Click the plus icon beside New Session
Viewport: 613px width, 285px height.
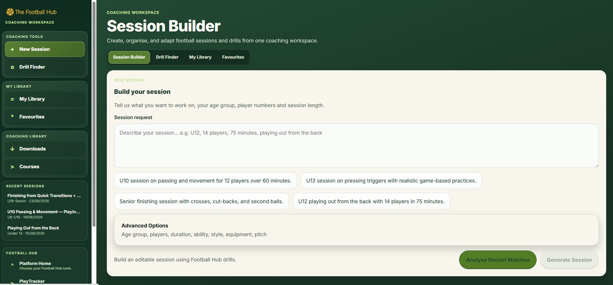12,49
